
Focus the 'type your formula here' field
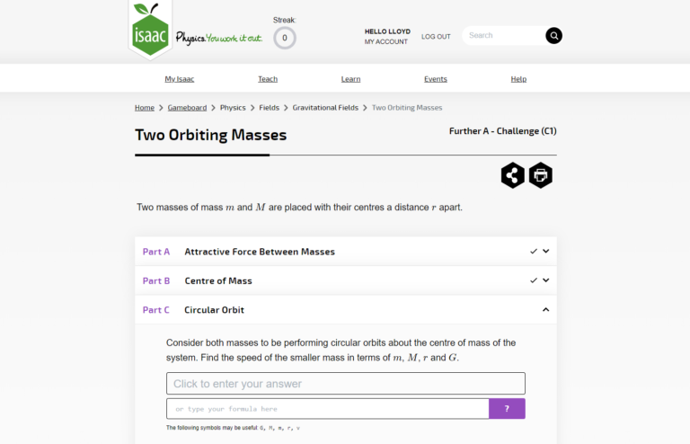(327, 409)
